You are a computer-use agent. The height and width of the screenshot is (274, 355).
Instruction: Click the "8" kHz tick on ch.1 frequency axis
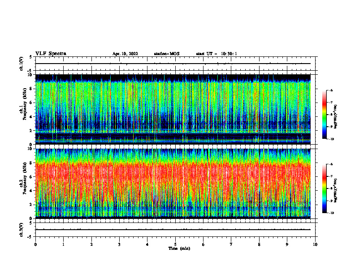coord(31,89)
